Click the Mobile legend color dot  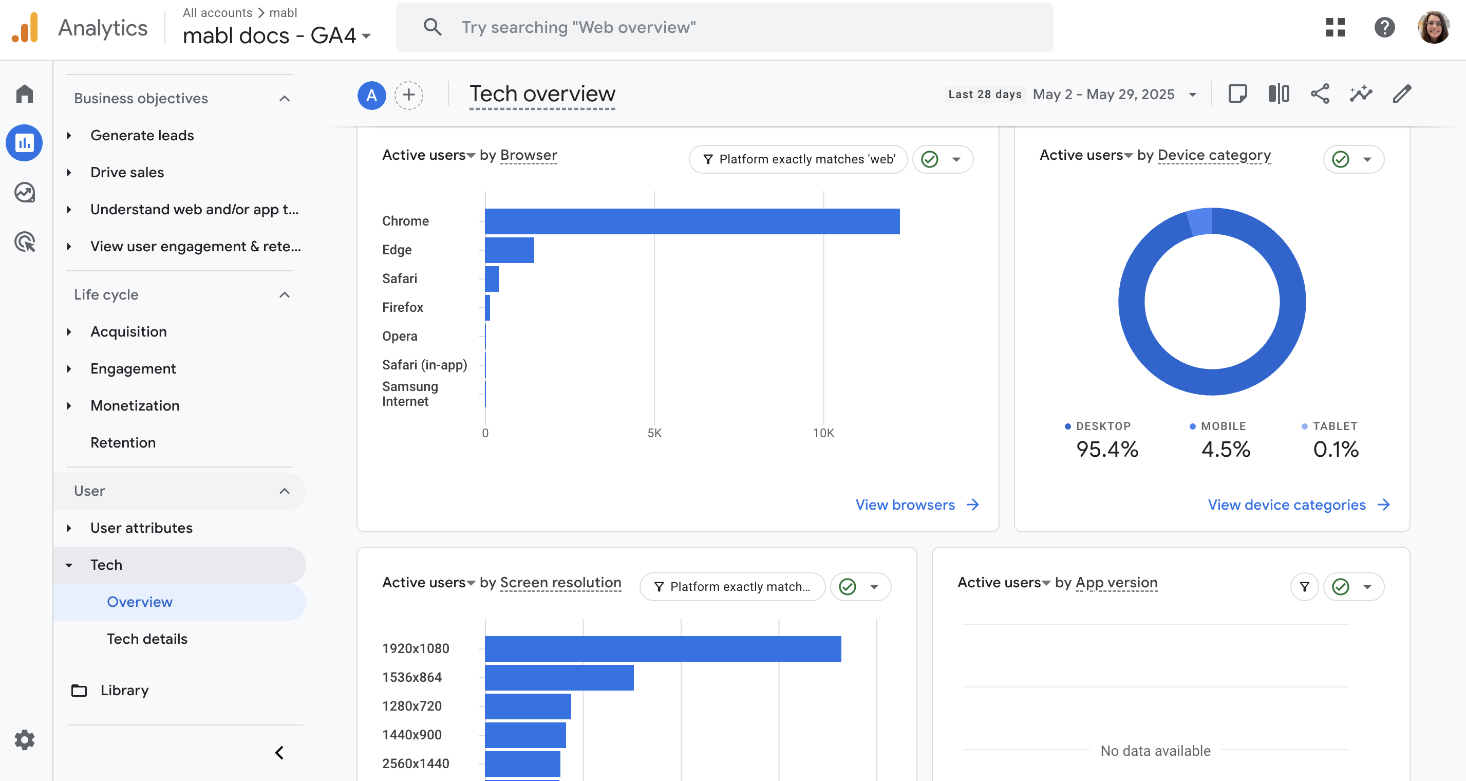coord(1192,426)
